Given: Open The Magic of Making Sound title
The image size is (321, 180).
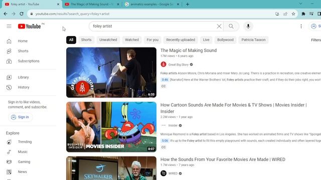Looking at the screenshot, I should point(189,50).
